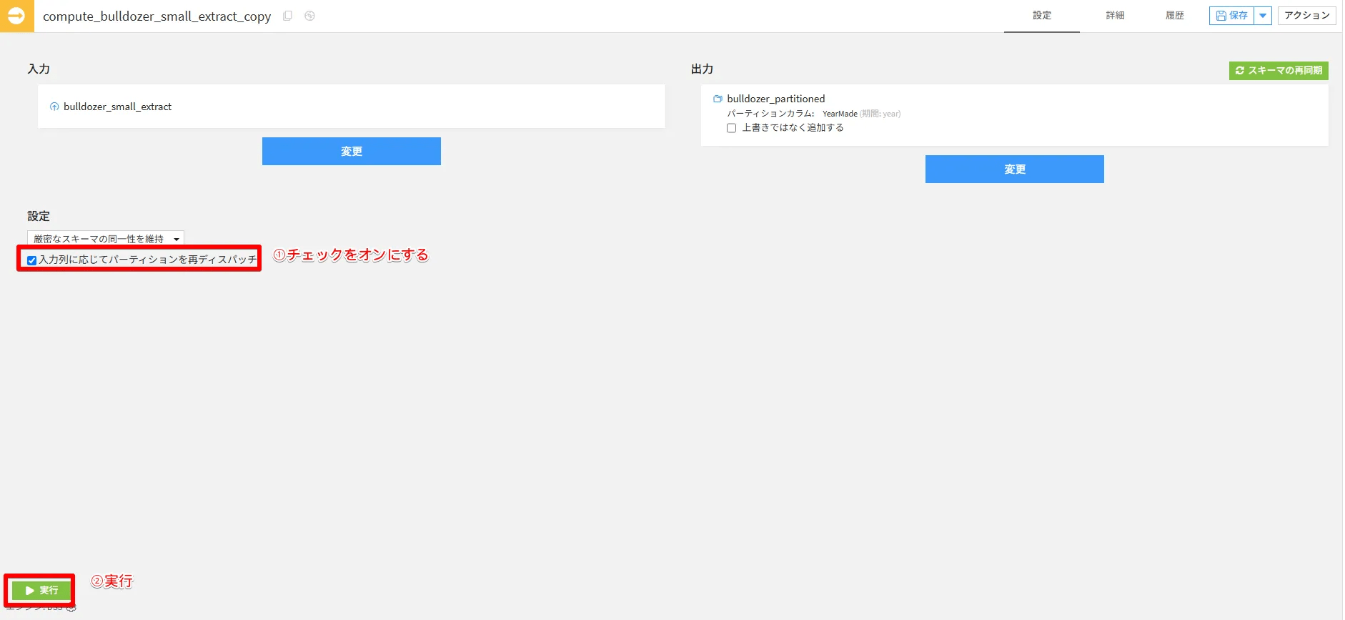Click the copy icon beside the recipe name
Image resolution: width=1345 pixels, height=620 pixels.
tap(287, 16)
